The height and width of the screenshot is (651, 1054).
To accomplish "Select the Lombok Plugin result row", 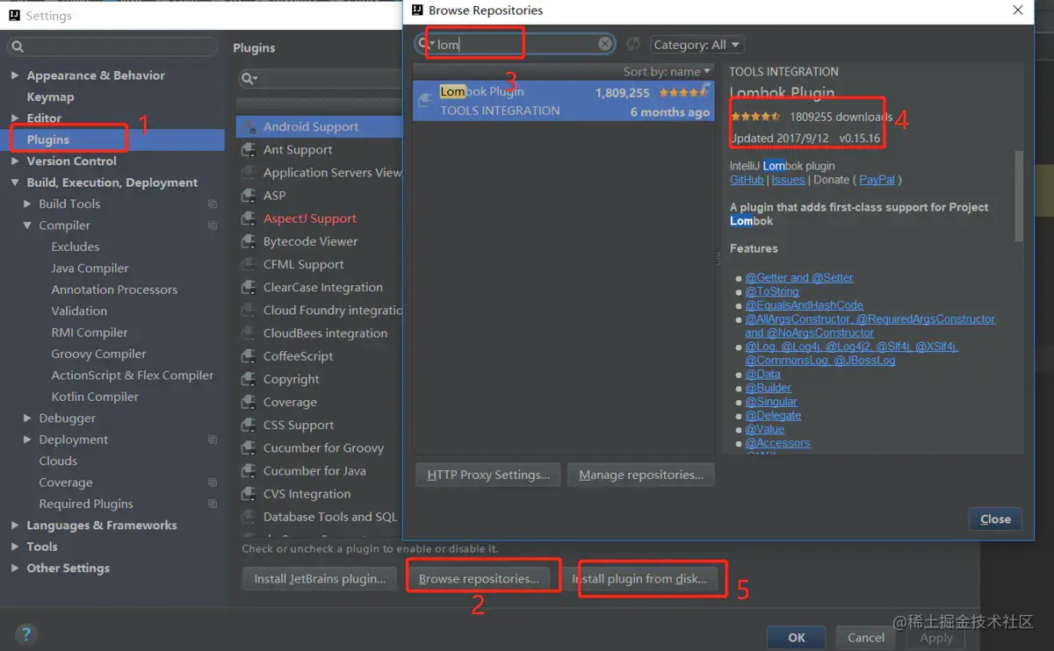I will [564, 101].
